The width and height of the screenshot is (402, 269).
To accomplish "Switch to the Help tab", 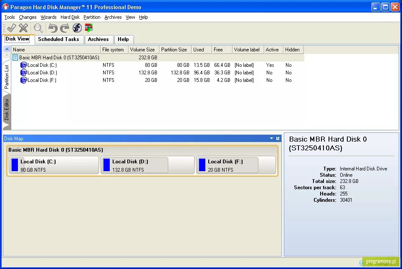I will click(123, 39).
